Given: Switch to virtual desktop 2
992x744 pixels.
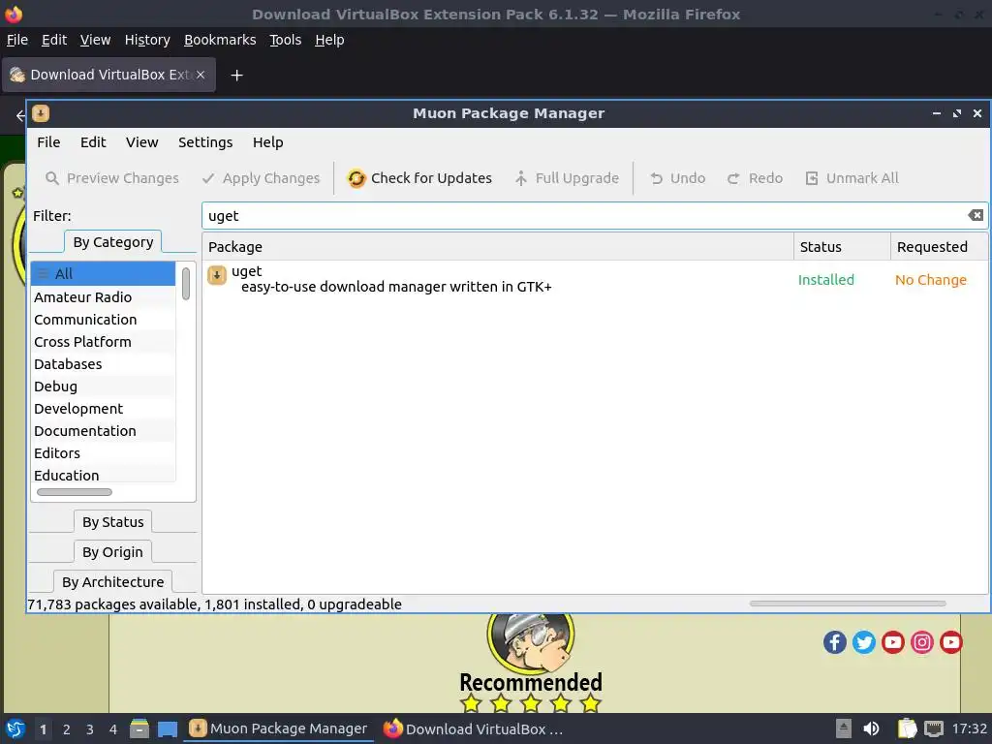Looking at the screenshot, I should click(67, 728).
